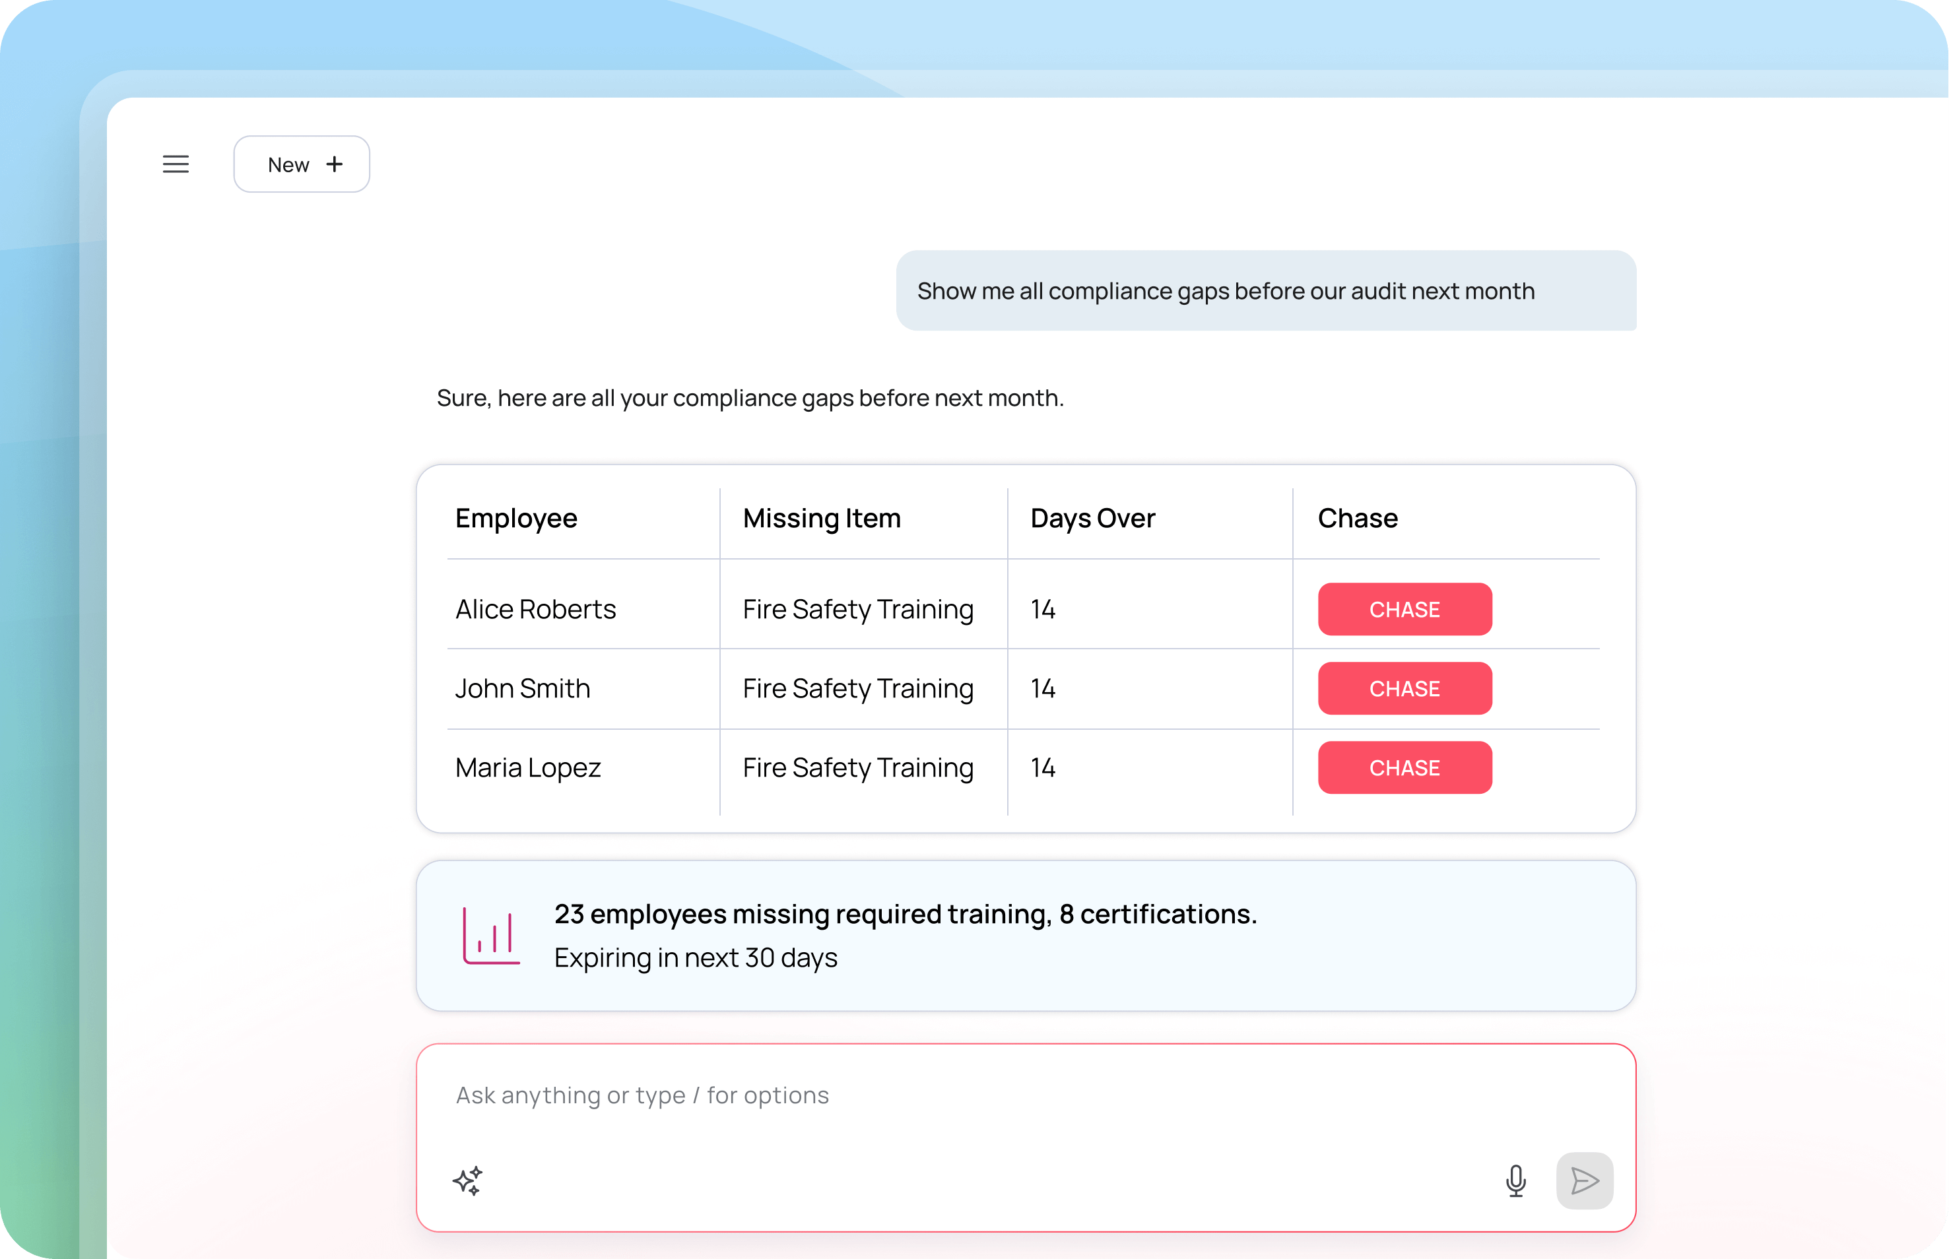Click the Employee column header

516,519
